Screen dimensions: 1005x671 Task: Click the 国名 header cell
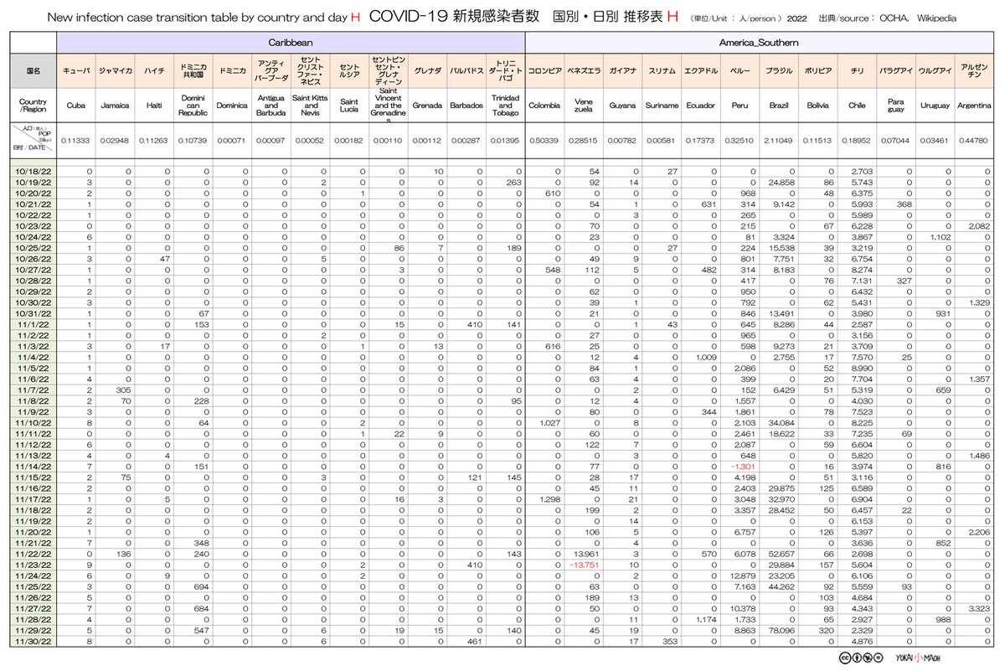[x=34, y=72]
